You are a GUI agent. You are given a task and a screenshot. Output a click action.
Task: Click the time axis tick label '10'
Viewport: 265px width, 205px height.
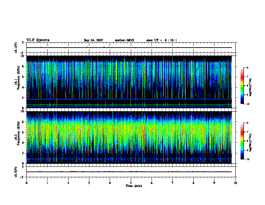pyautogui.click(x=235, y=183)
